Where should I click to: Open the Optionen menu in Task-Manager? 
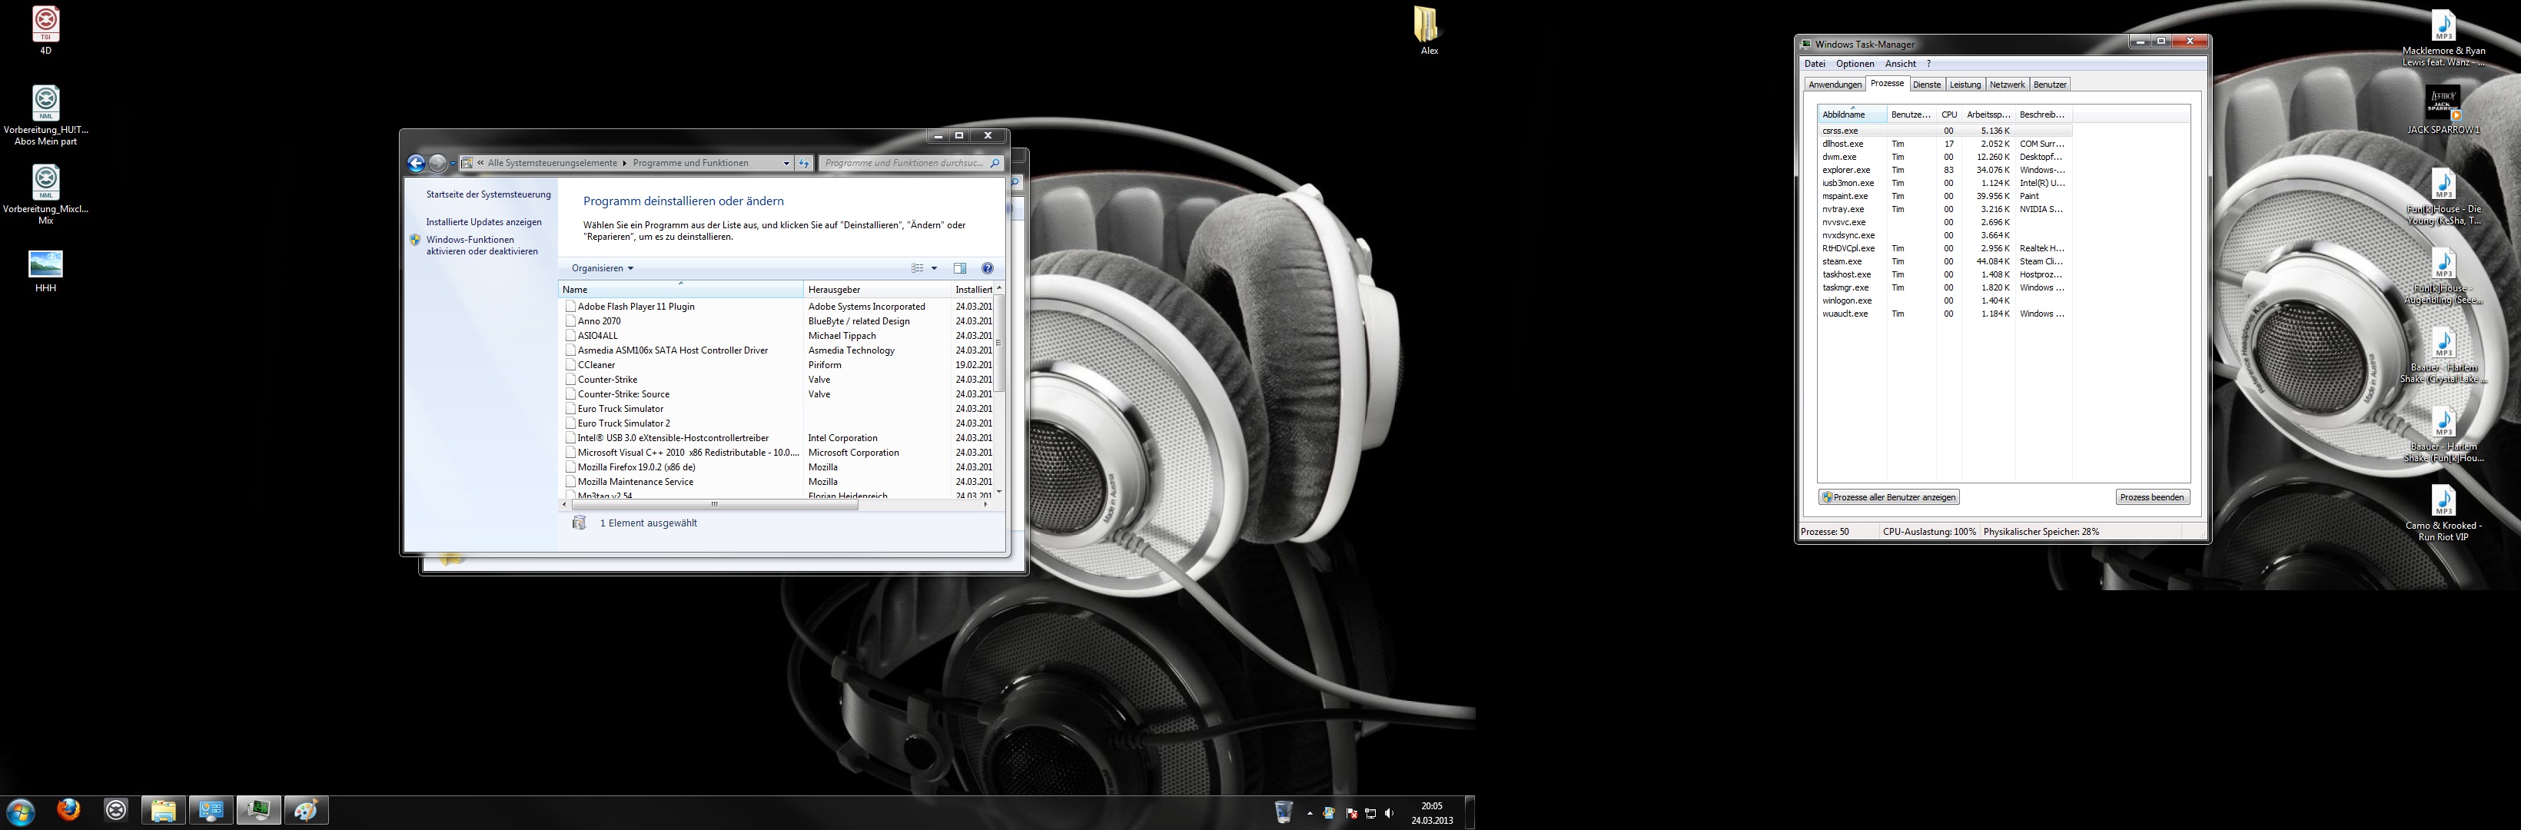(1855, 64)
